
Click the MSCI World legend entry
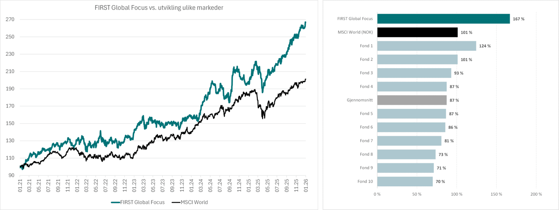click(191, 202)
